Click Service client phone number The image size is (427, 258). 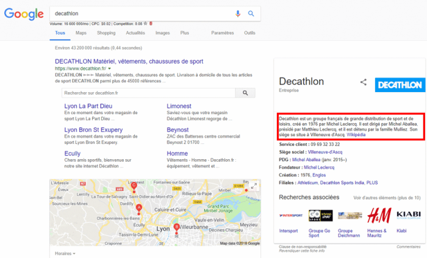tap(325, 144)
